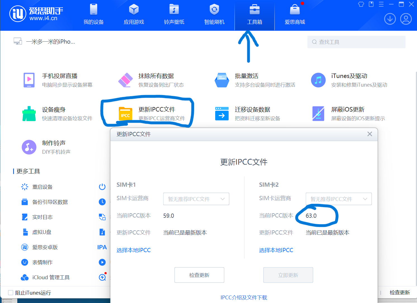This screenshot has width=417, height=303.
Task: Open the user account profile icon
Action: (406, 19)
